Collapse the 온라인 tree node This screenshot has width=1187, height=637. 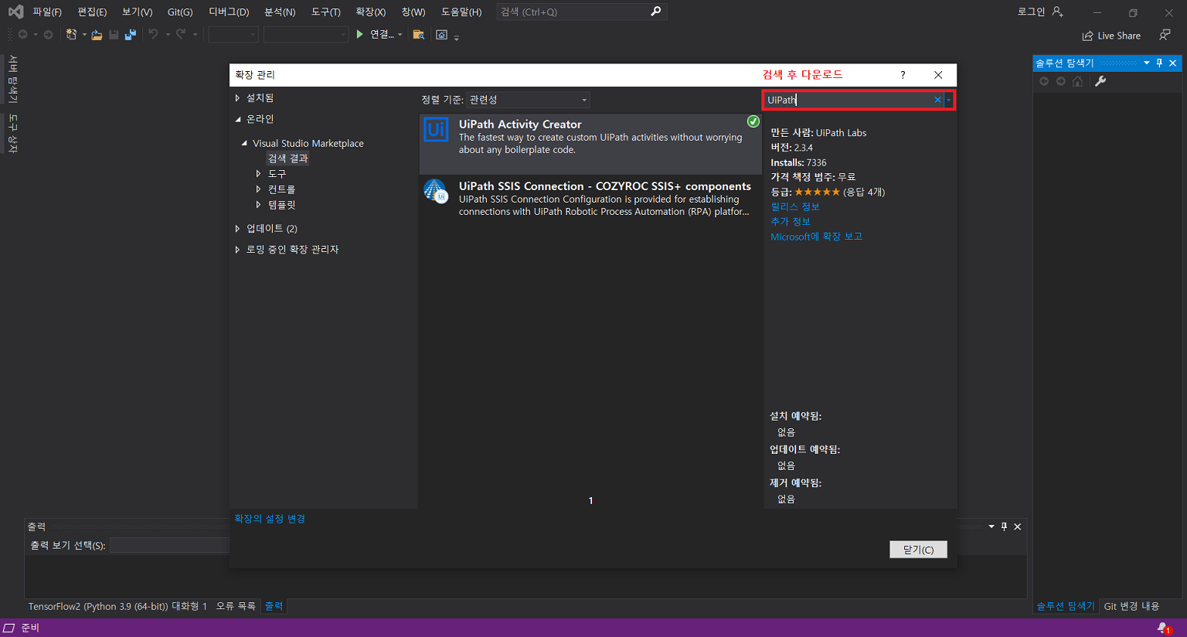238,118
